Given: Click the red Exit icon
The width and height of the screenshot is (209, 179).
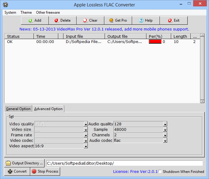Looking at the screenshot, I should click(170, 20).
